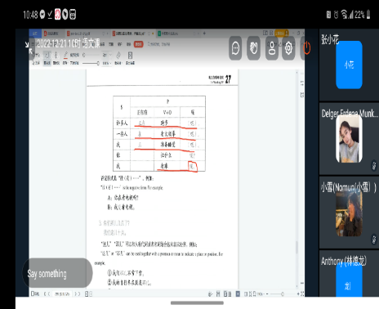This screenshot has height=309, width=379.
Task: Open the participants list icon
Action: coord(272,48)
